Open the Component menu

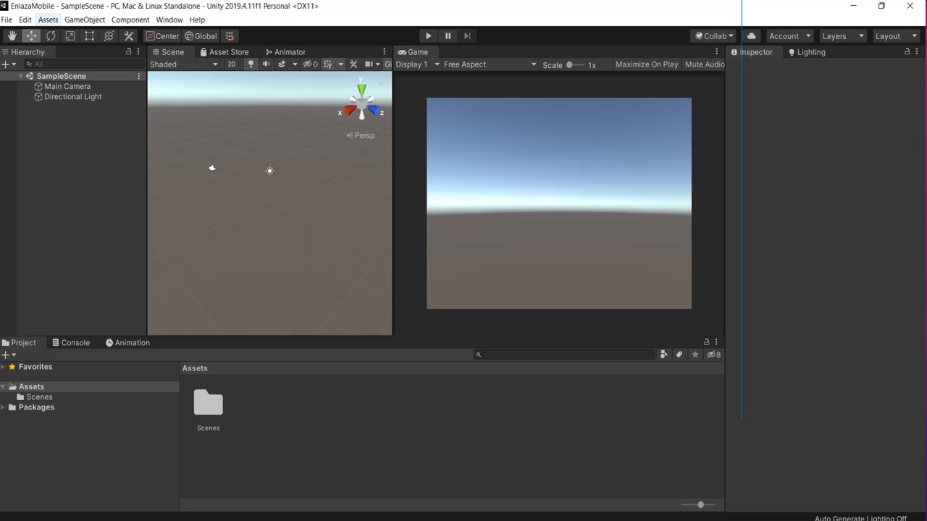[130, 20]
